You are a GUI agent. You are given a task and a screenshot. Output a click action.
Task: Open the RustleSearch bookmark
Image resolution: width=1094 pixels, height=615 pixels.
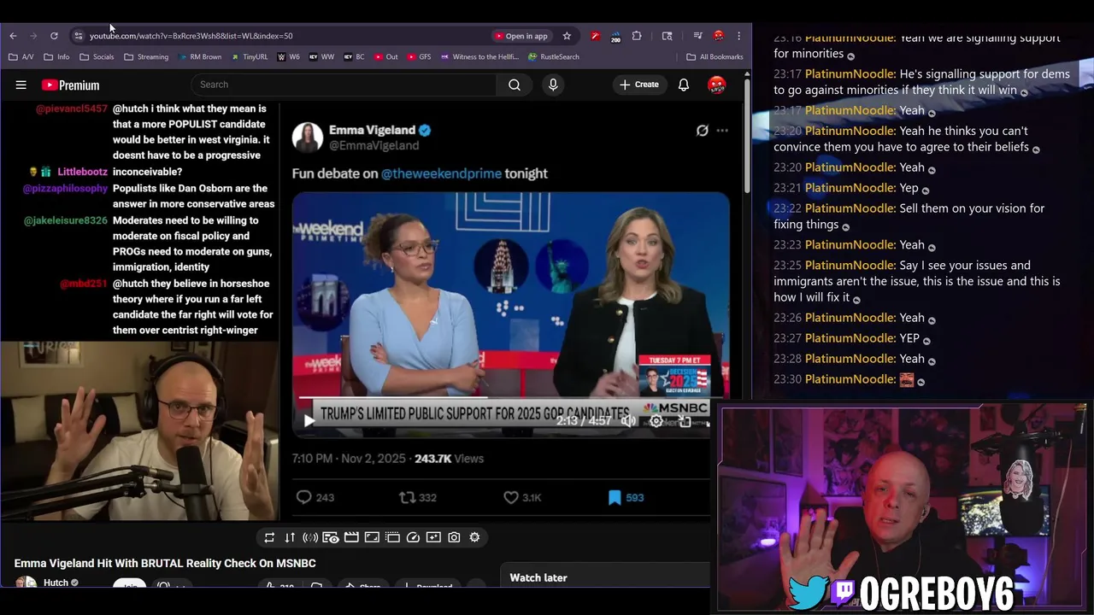554,57
